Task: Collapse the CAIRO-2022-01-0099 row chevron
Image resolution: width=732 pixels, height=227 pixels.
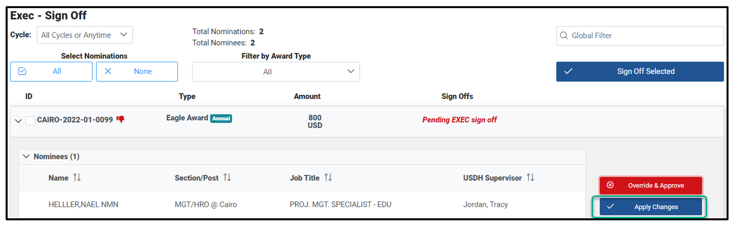Action: coord(18,121)
